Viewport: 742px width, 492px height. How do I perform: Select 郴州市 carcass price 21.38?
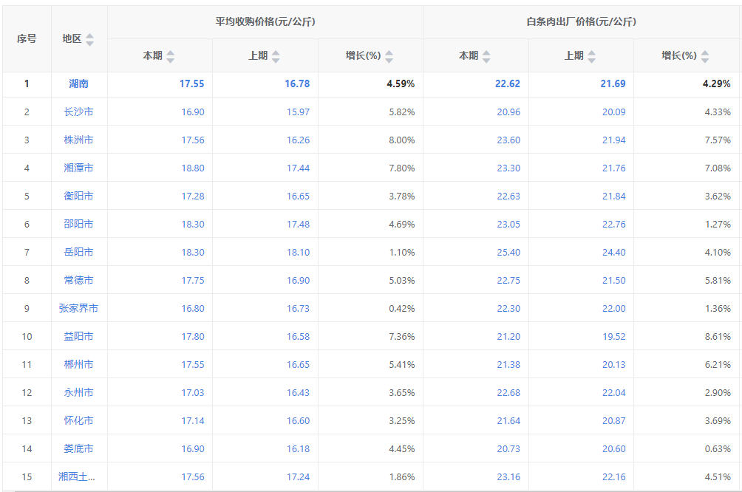508,365
